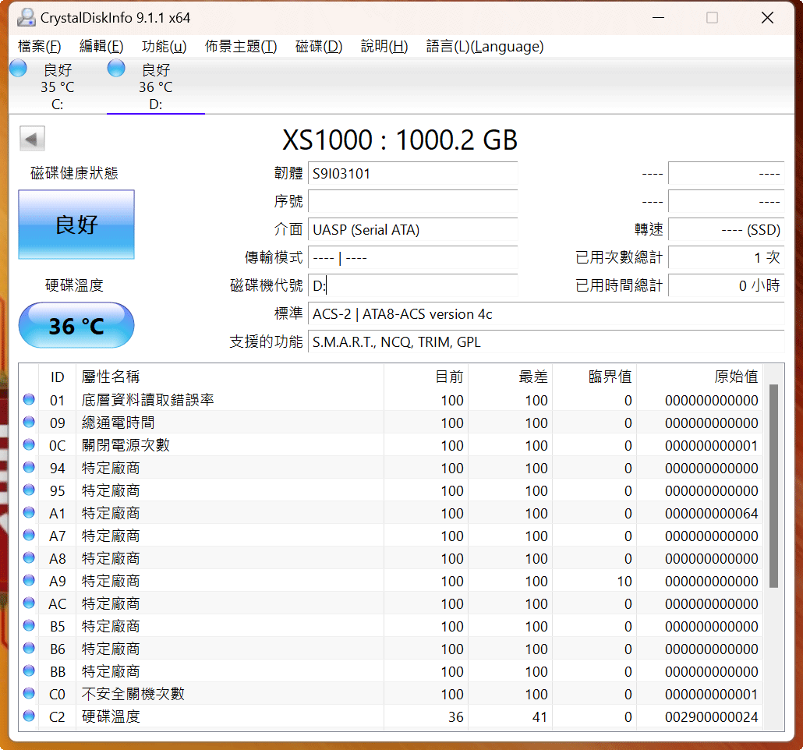
Task: Click the 最差 column header
Action: [511, 377]
